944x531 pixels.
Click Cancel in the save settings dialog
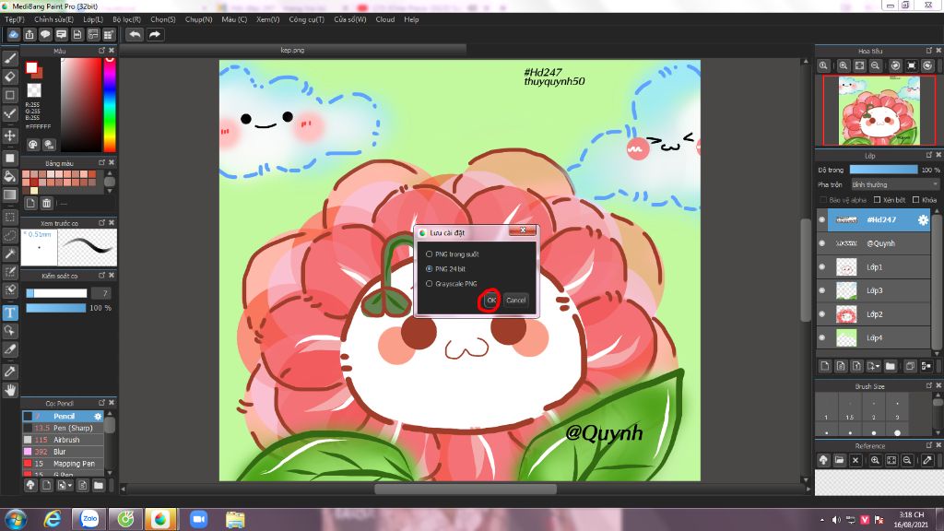click(x=516, y=300)
